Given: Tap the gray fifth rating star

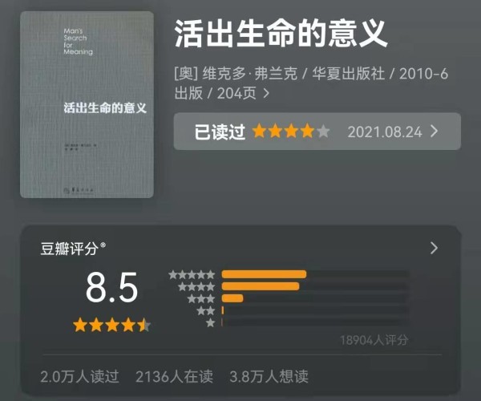Looking at the screenshot, I should [x=323, y=132].
